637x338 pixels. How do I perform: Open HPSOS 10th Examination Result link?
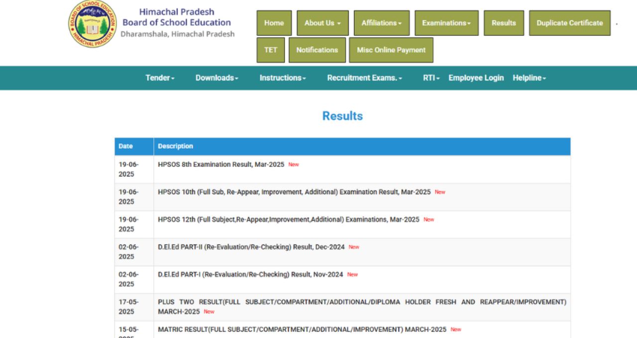click(295, 192)
